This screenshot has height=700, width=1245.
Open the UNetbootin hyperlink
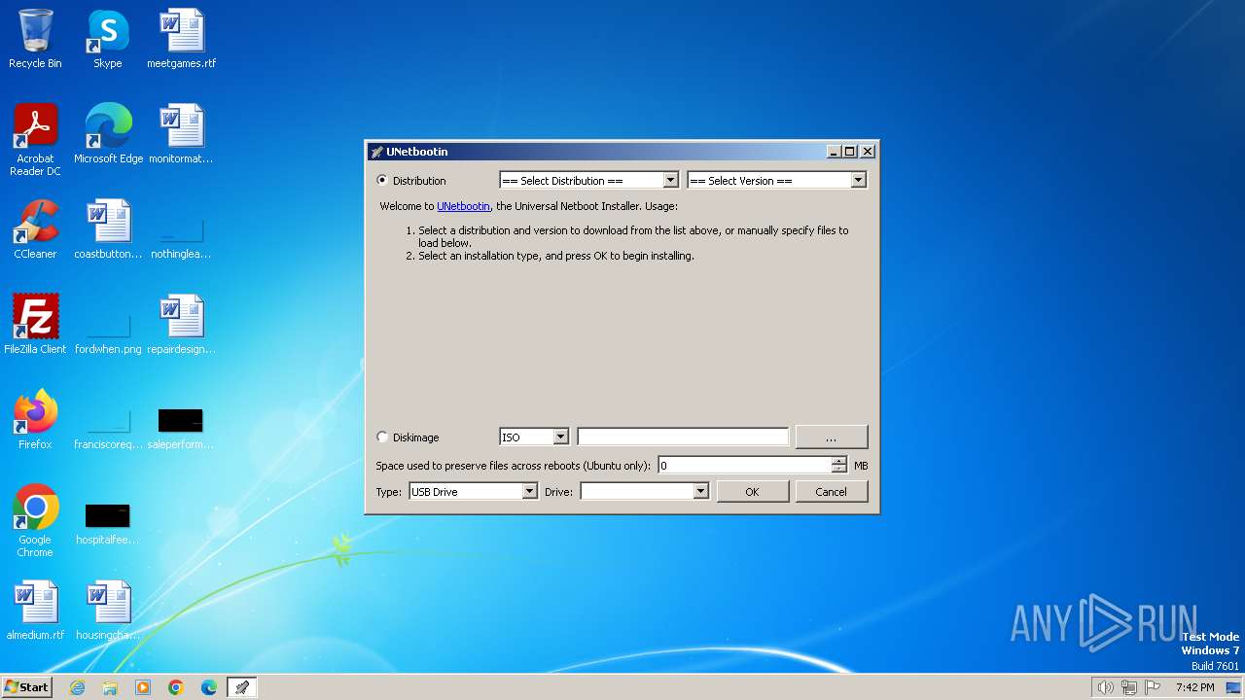[x=463, y=206]
